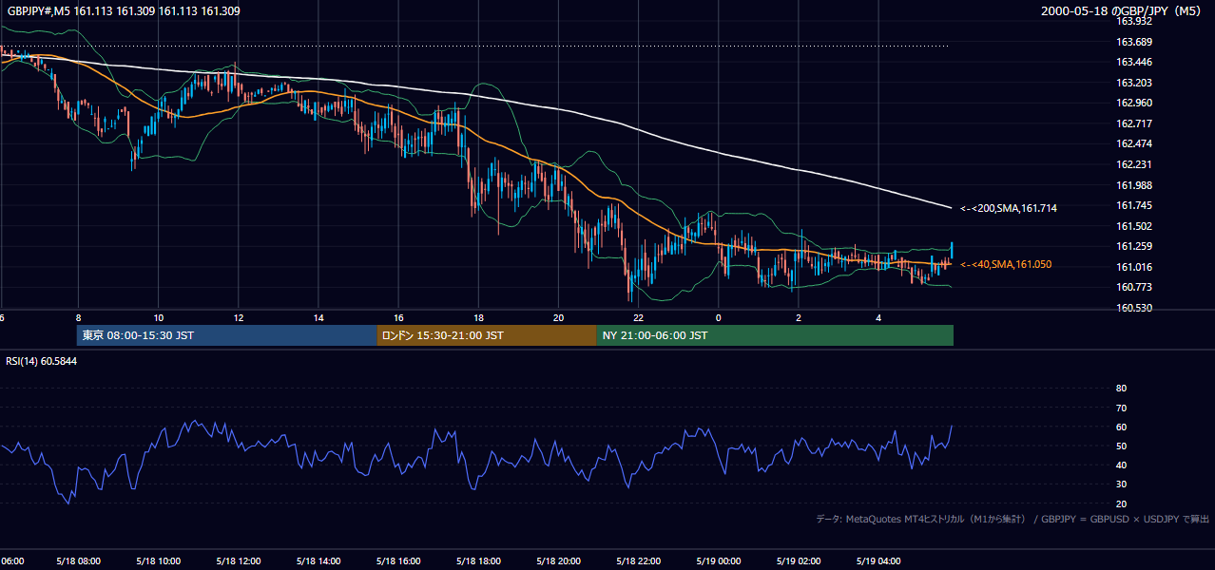This screenshot has height=570, width=1215.
Task: Click price axis value 161.745
Action: point(1134,205)
